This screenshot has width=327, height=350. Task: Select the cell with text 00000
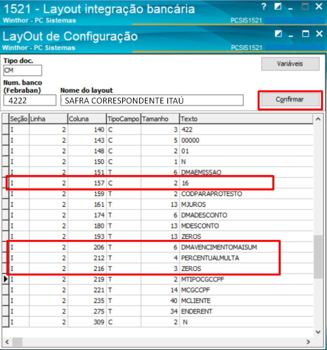pyautogui.click(x=246, y=140)
